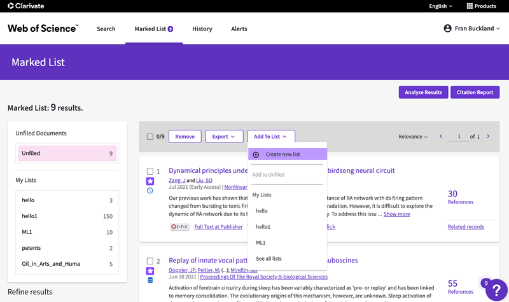Open the Products grid icon

pos(470,6)
